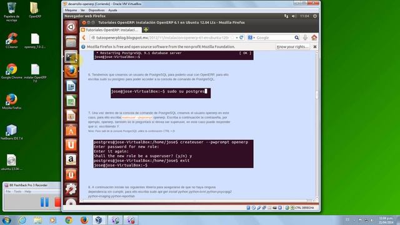Screen dimensions: 400x225
Task: Select instalar OpenERP 7.0 desktop file
Action: coord(35,73)
